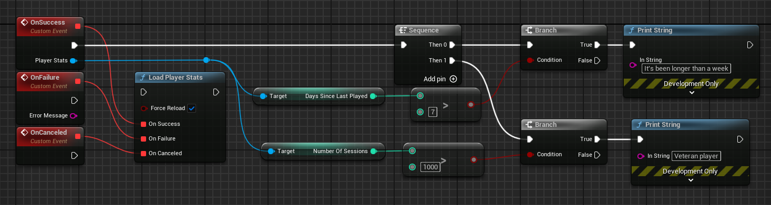This screenshot has height=205, width=771.
Task: Click In String pin on upper Print String
Action: [x=633, y=66]
